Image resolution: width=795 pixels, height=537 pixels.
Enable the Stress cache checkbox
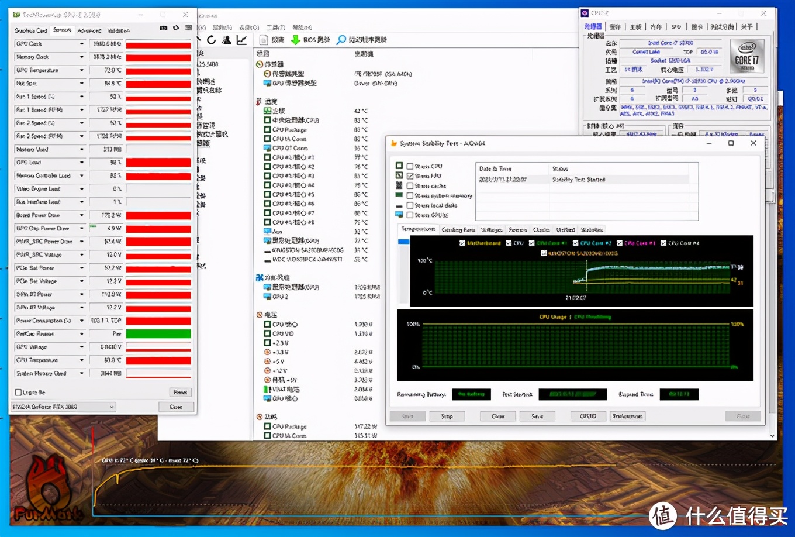point(410,186)
